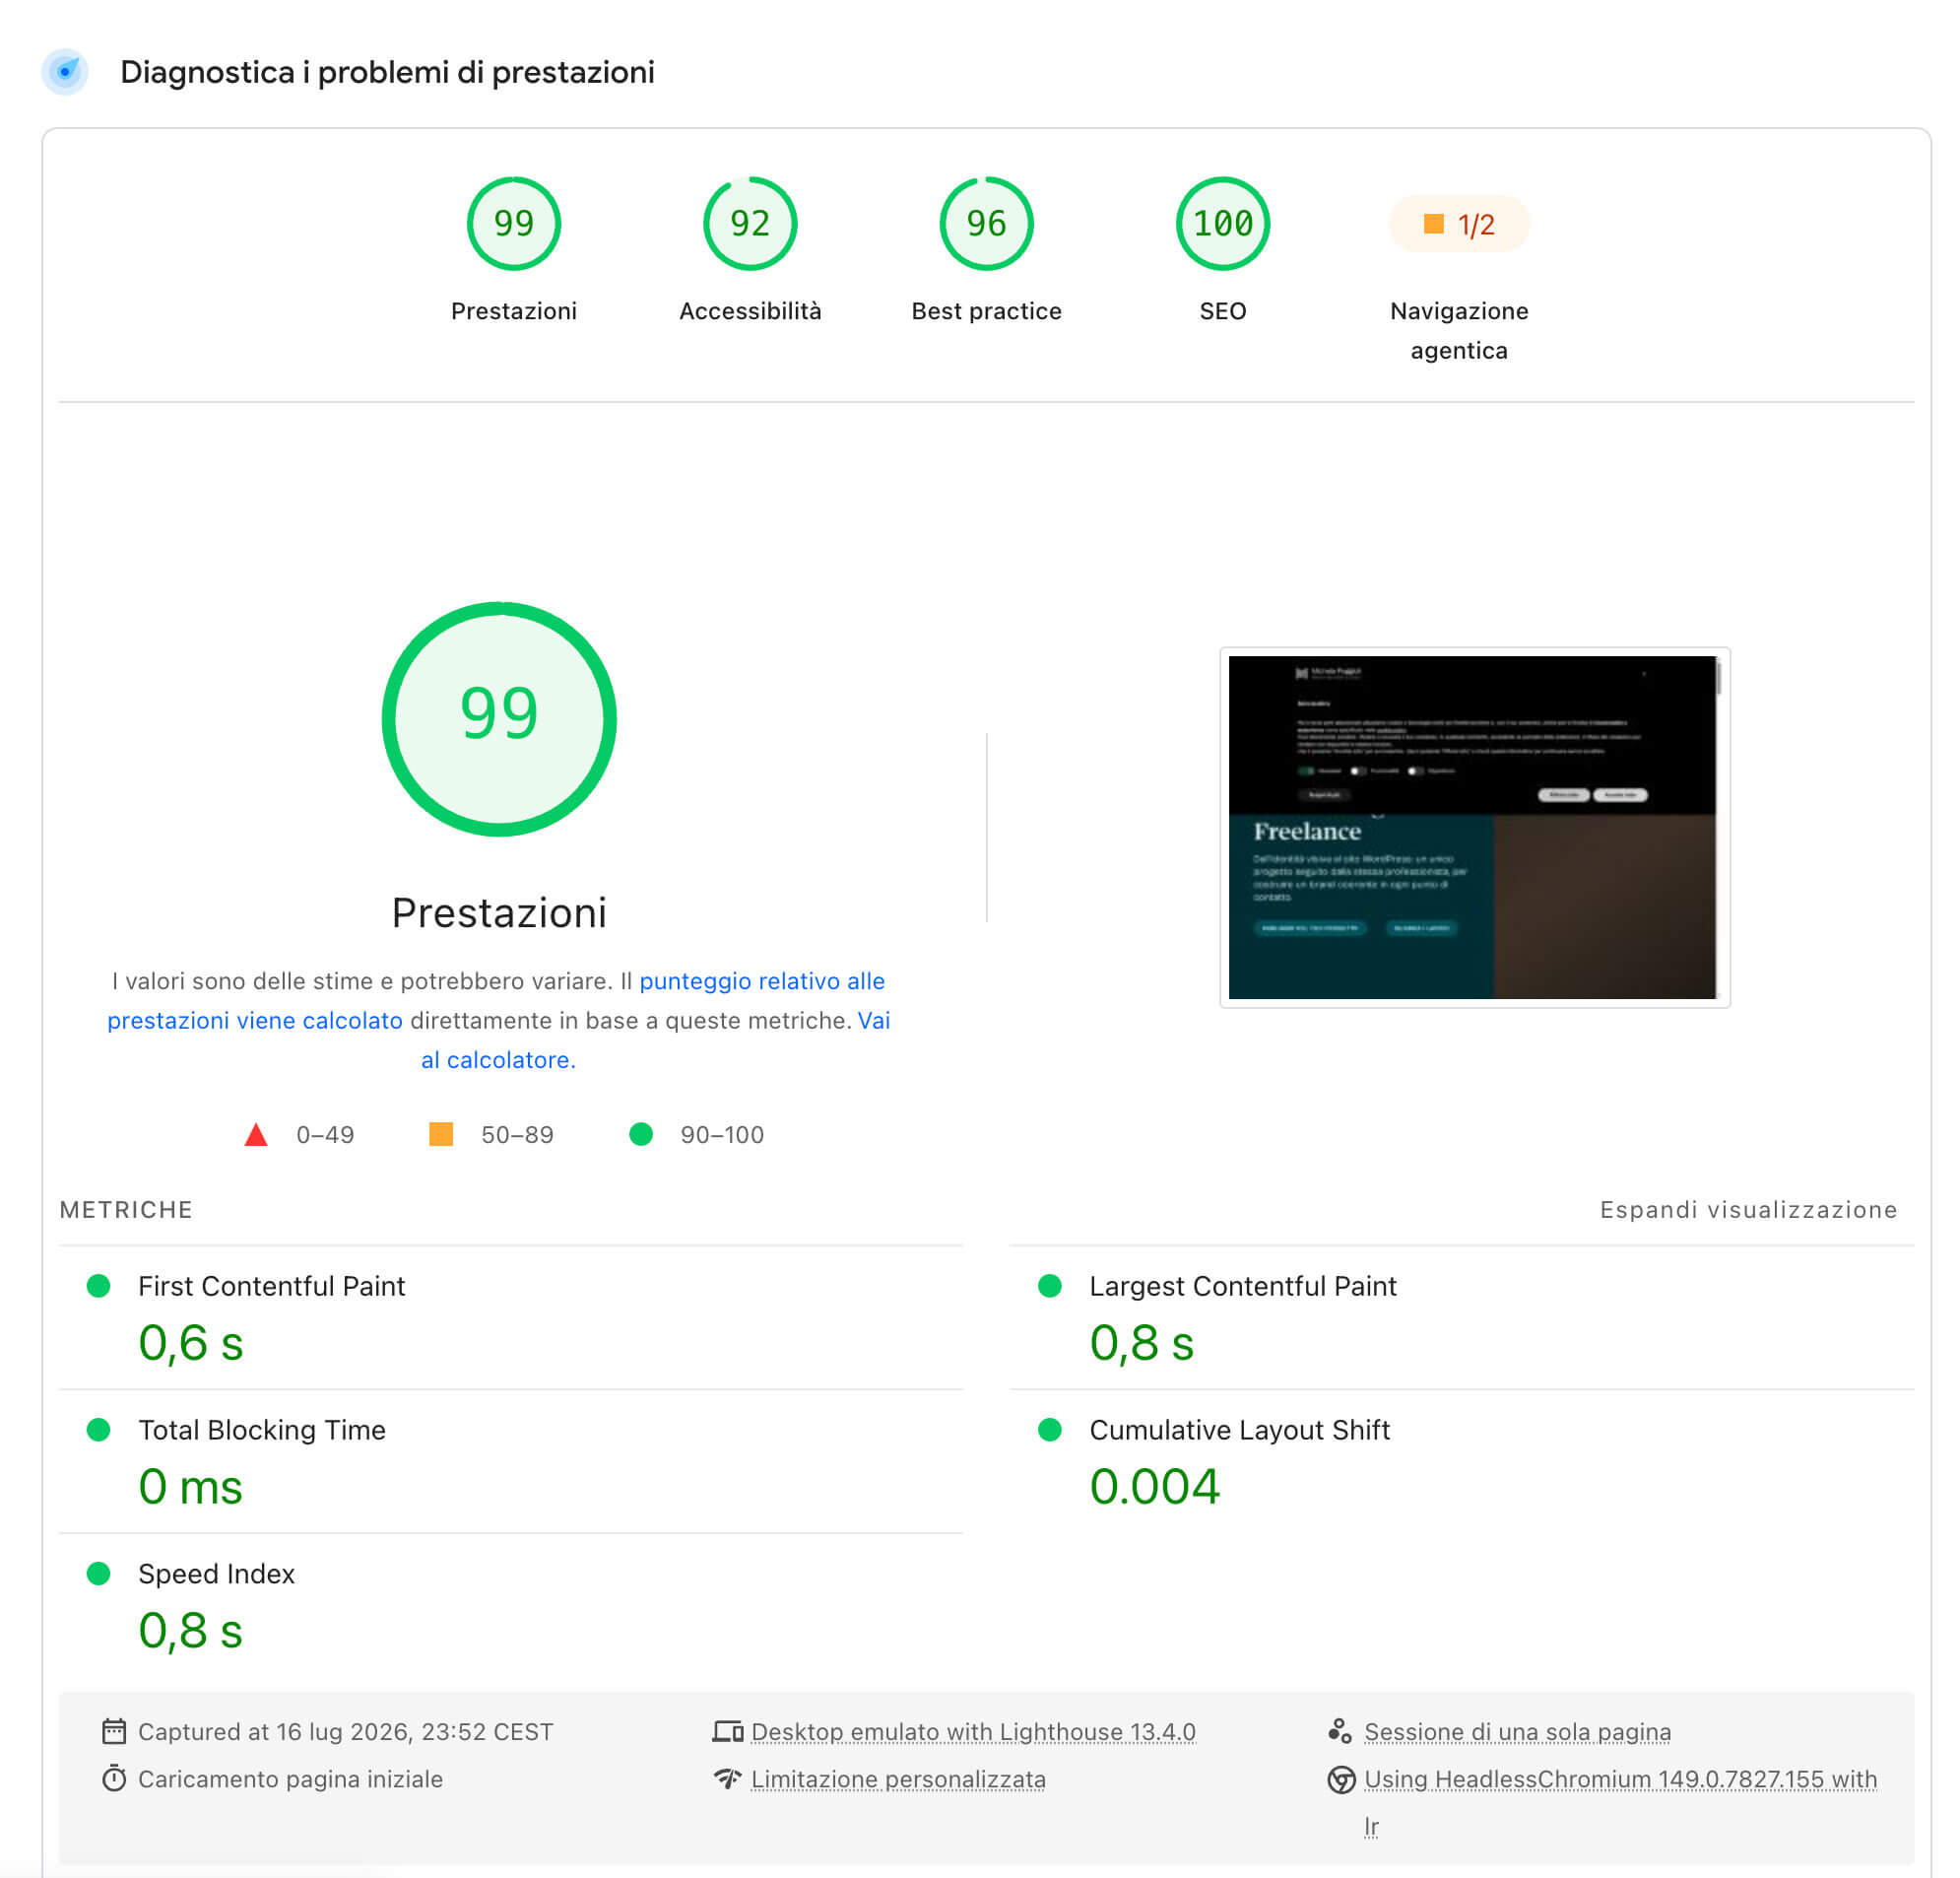Viewport: 1960px width, 1878px height.
Task: Click the large 99 performance gauge
Action: (499, 719)
